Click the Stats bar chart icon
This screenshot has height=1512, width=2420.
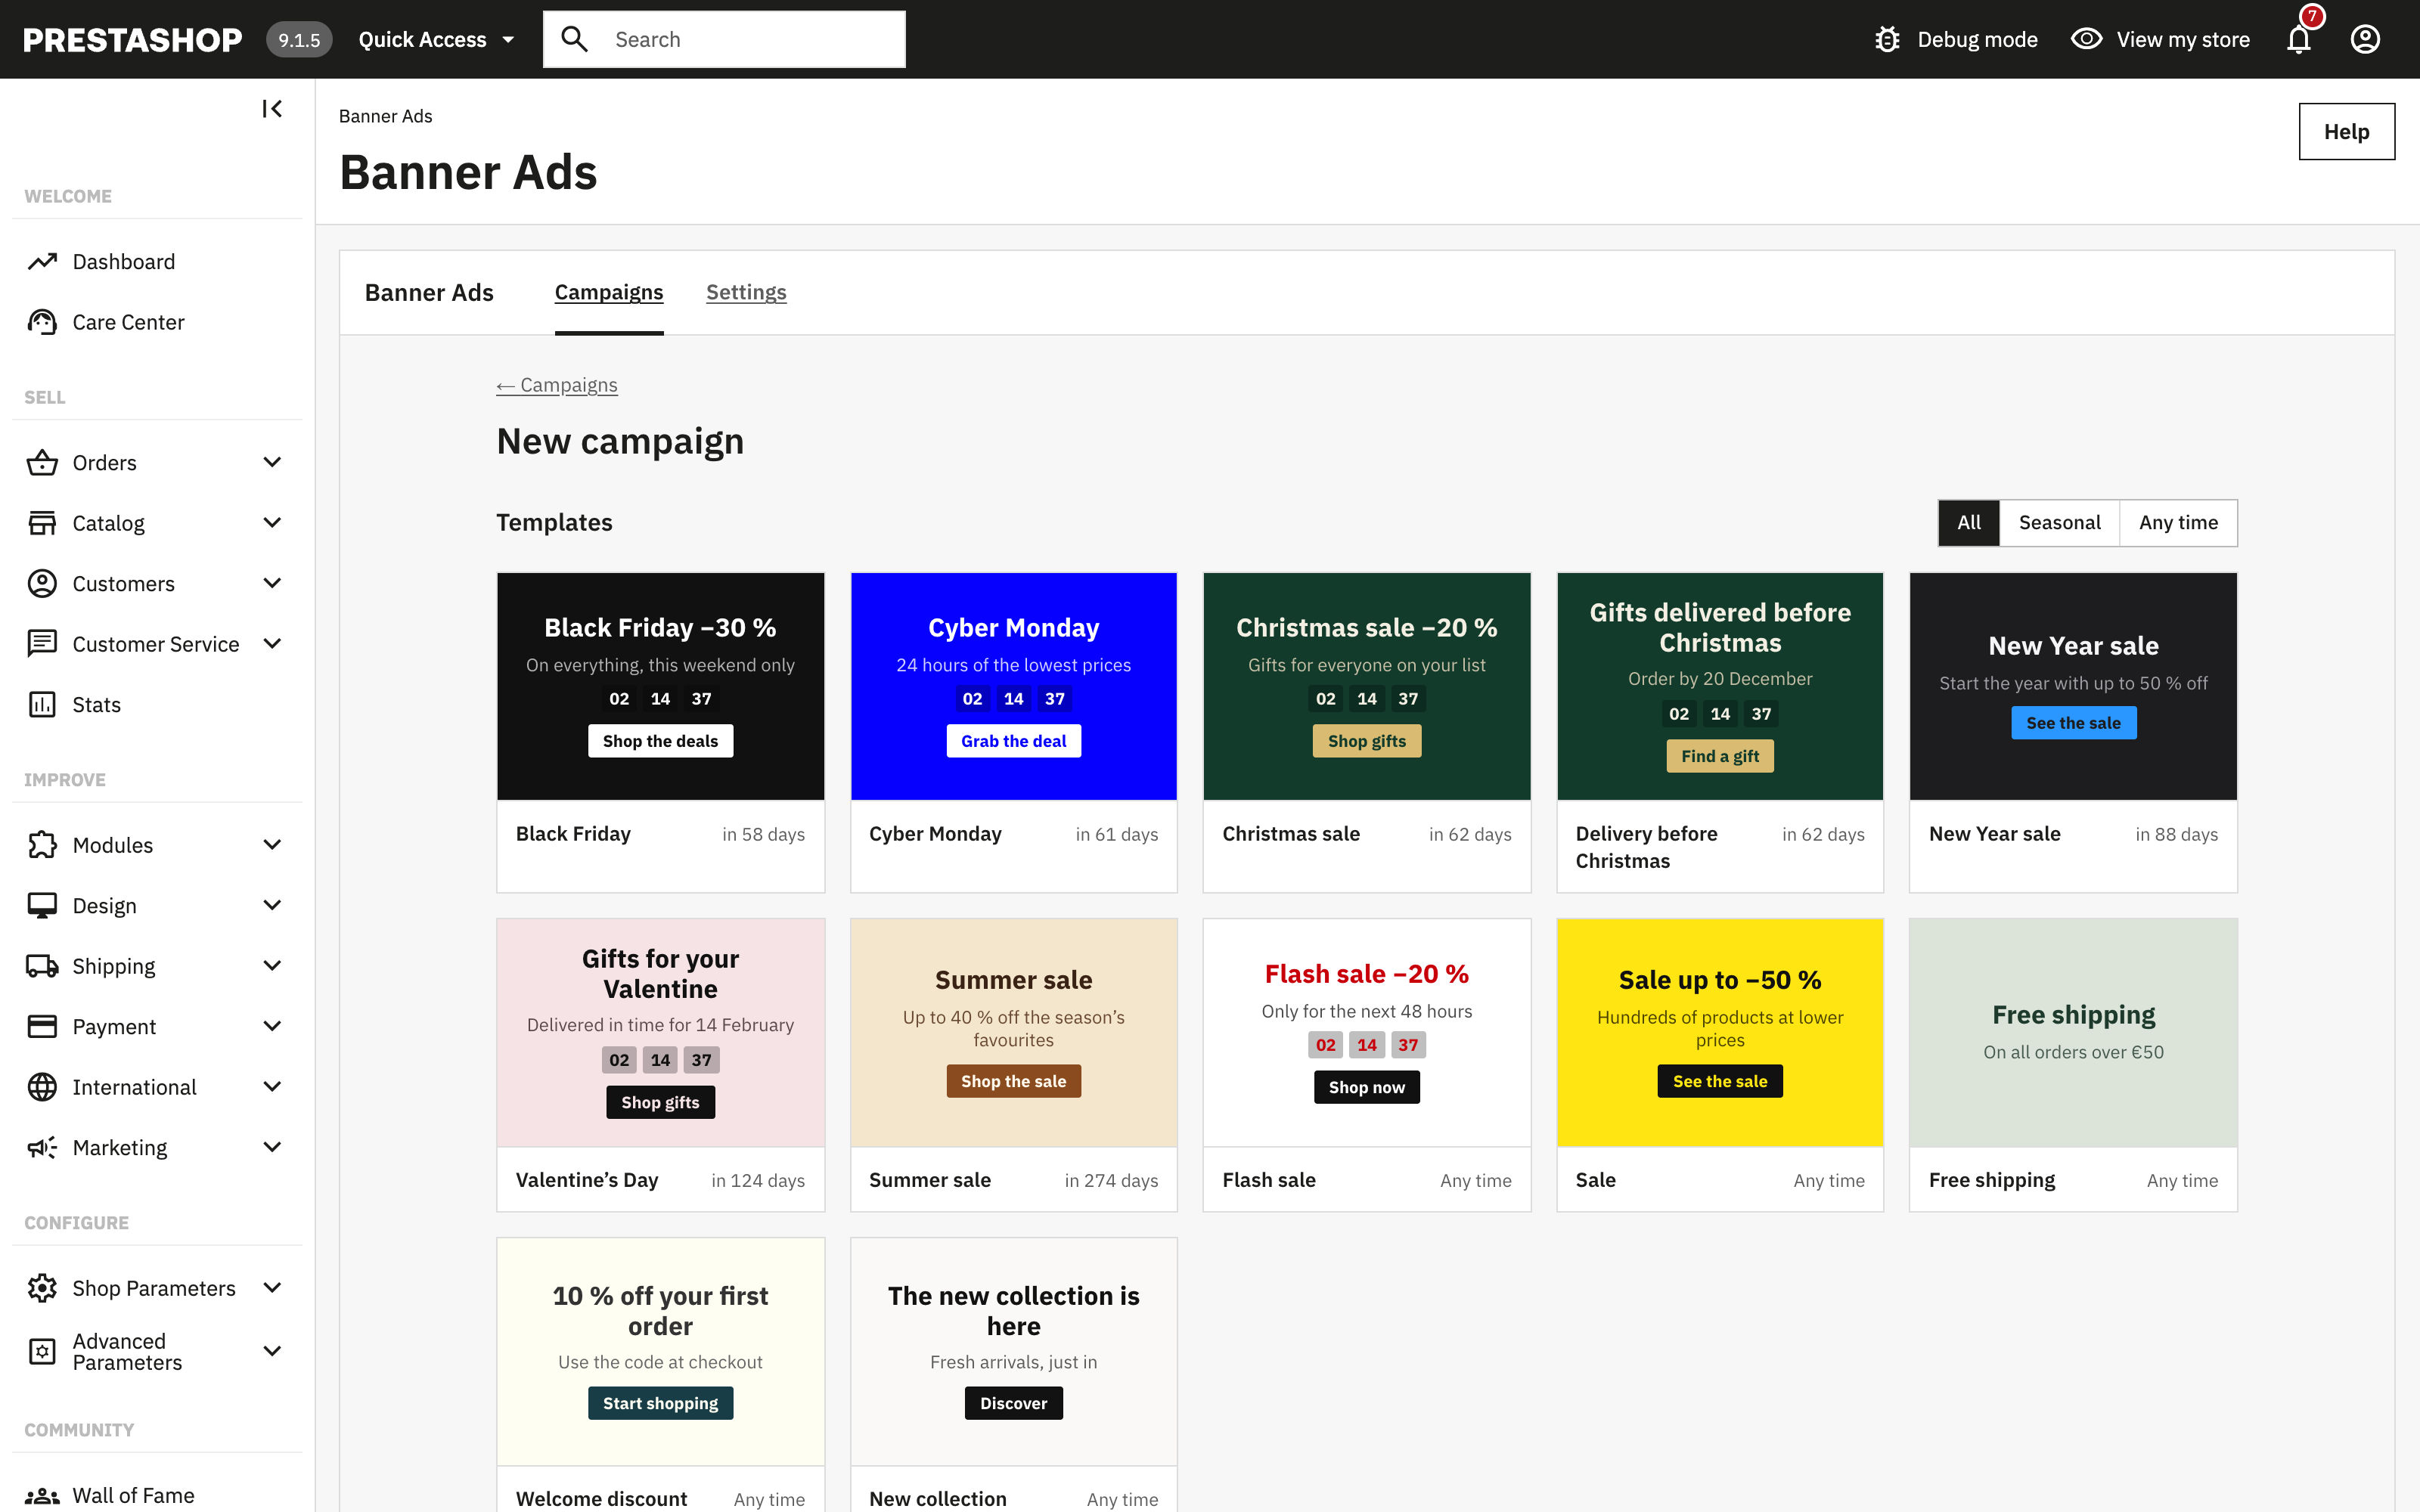(x=42, y=704)
